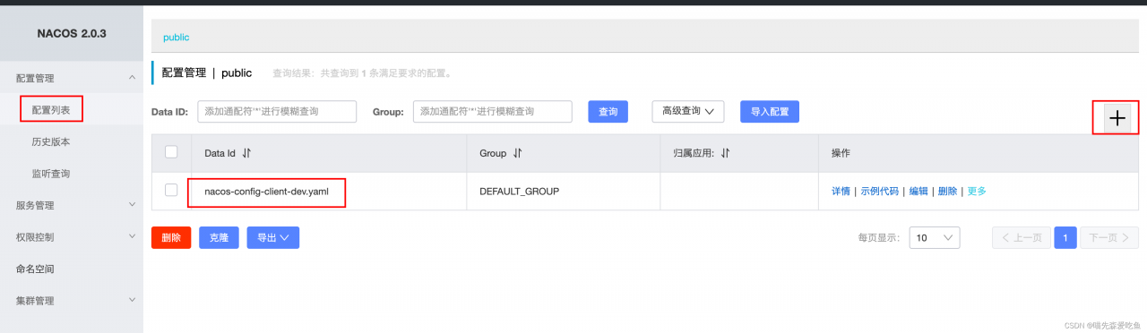Viewport: 1147px width, 333px height.
Task: Click 编辑 link in the config row
Action: pyautogui.click(x=918, y=191)
